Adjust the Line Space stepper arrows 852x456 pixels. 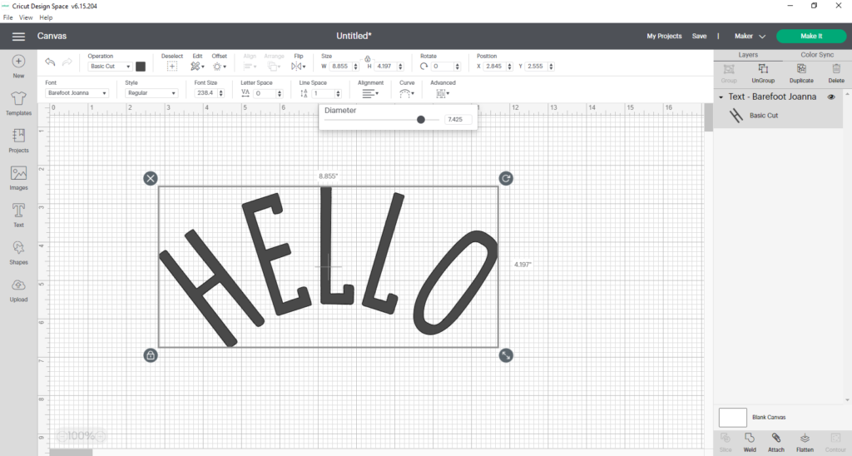(x=338, y=93)
